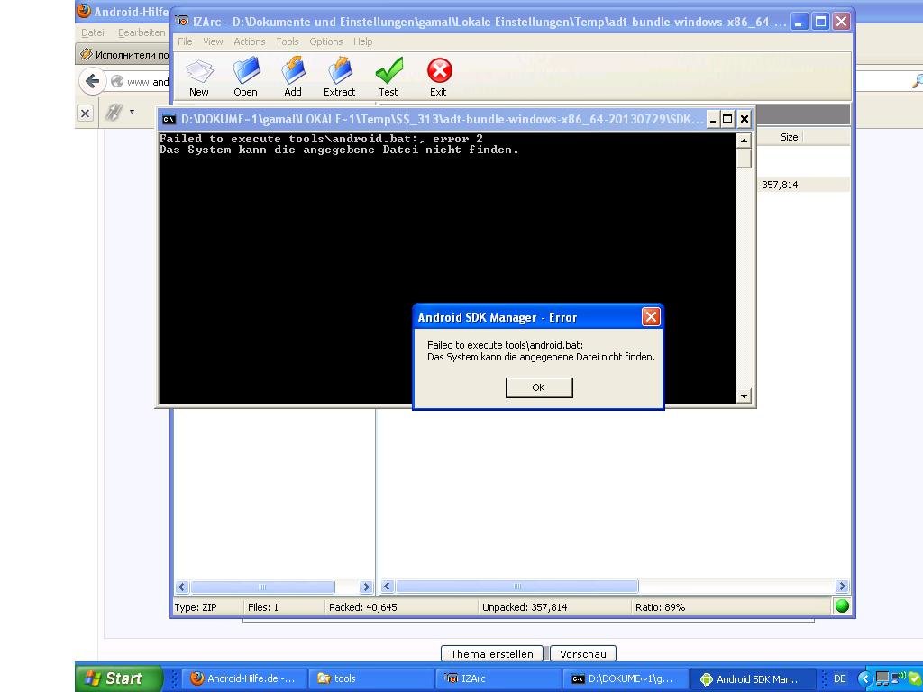Click the Packed: 40,645 status entry
Image resolution: width=923 pixels, height=692 pixels.
(x=362, y=607)
